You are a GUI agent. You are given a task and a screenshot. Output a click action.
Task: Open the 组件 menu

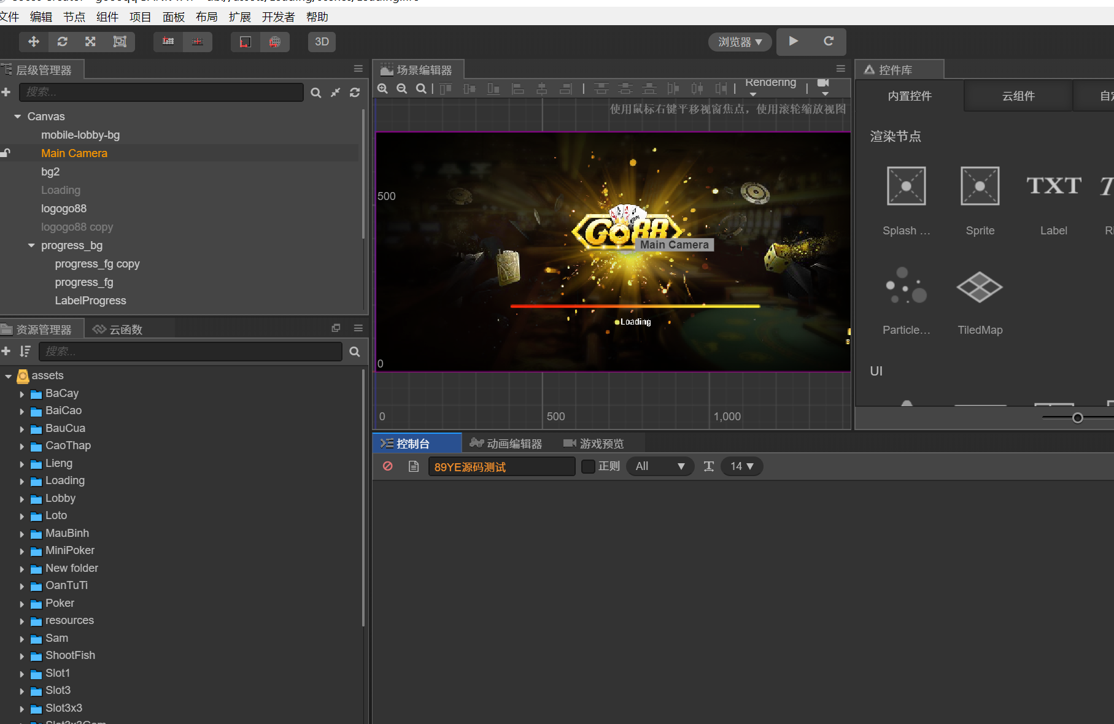point(107,17)
